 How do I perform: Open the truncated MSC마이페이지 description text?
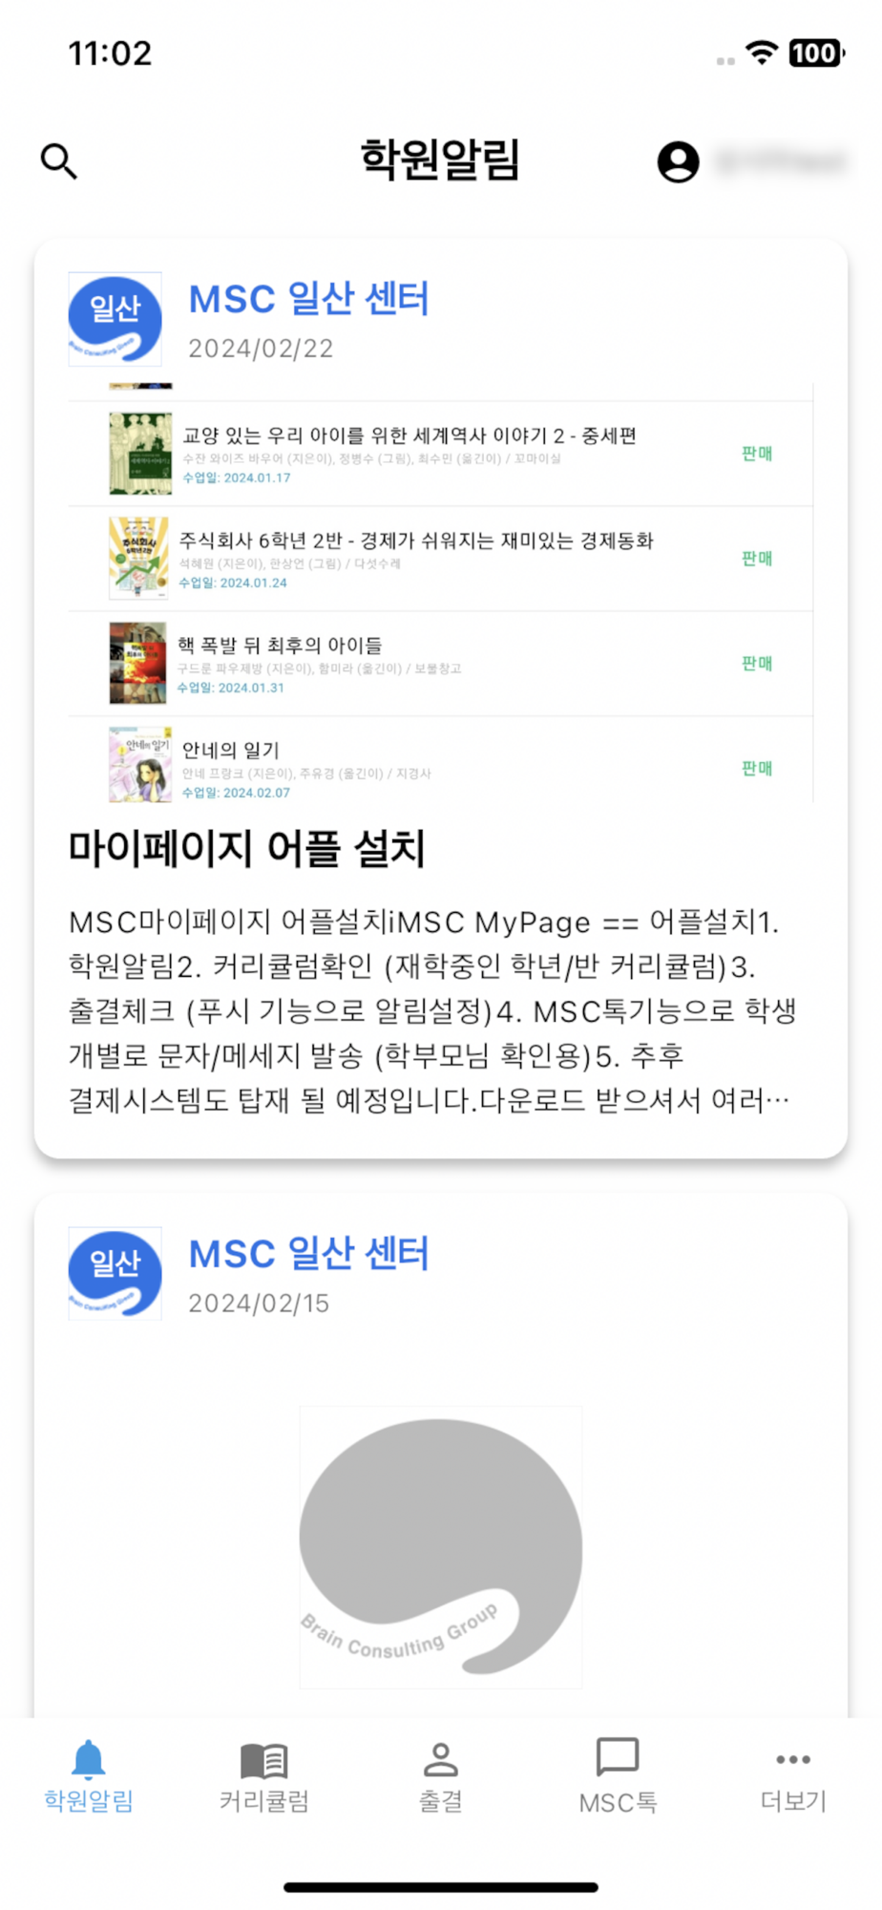tap(433, 1011)
